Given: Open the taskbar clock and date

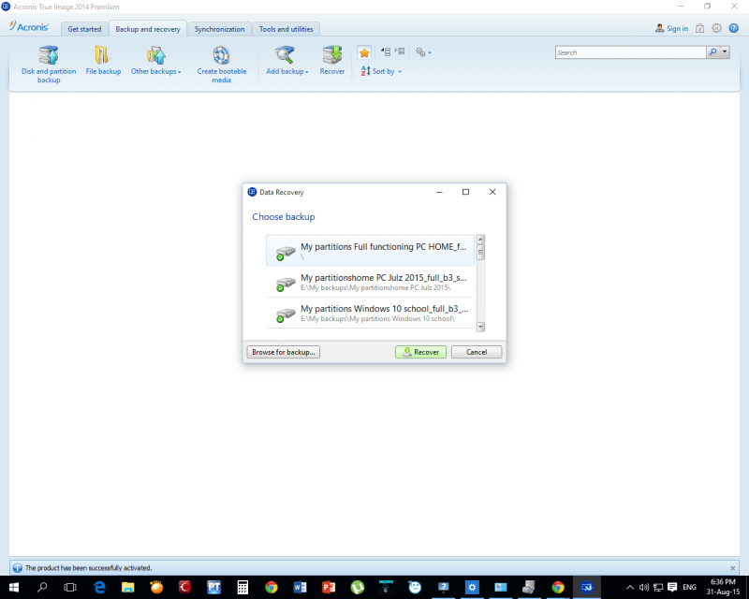Looking at the screenshot, I should point(723,587).
